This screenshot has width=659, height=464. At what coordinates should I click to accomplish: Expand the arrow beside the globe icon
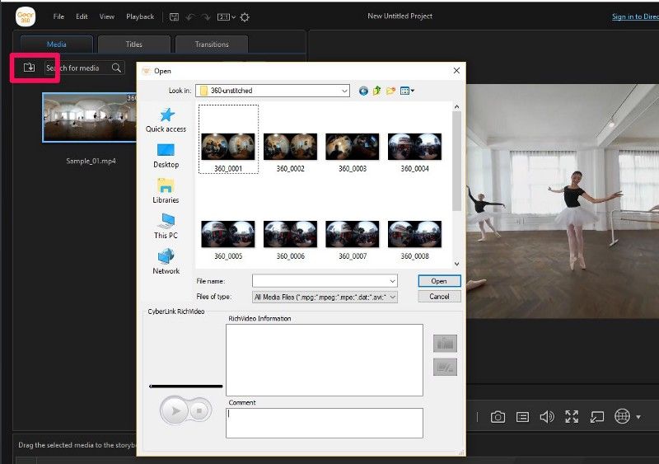point(638,417)
